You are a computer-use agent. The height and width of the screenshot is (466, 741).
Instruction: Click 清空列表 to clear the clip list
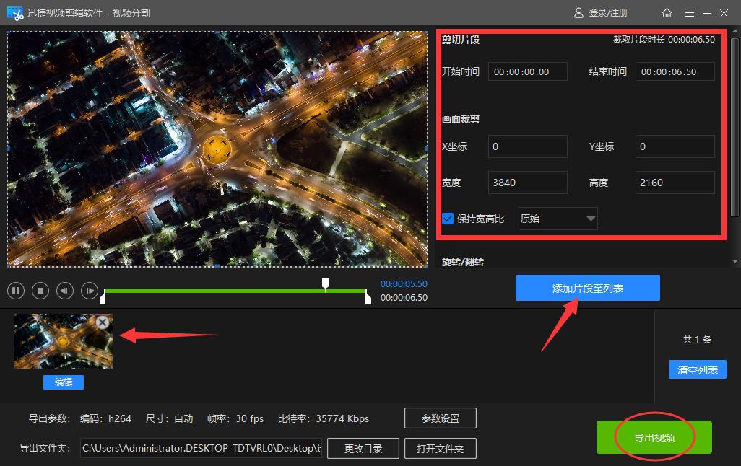[697, 369]
